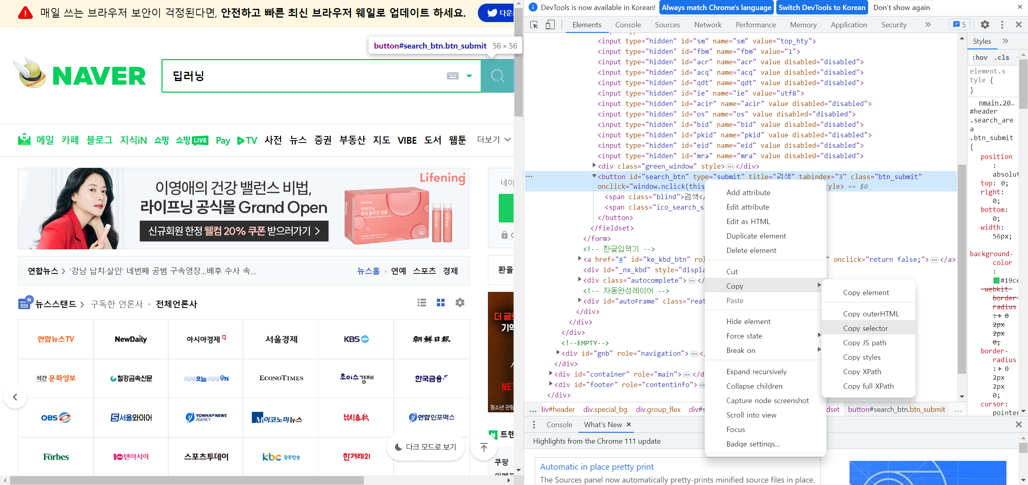This screenshot has height=485, width=1028.
Task: Open DevTools settings gear
Action: tap(985, 25)
